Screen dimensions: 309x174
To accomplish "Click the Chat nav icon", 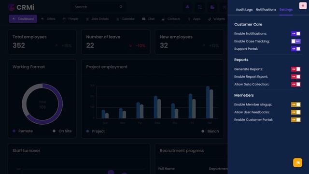I will 144,19.
